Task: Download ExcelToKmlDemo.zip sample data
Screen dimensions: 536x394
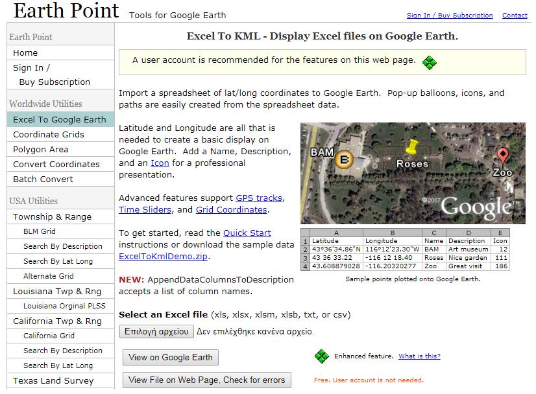Action: click(x=163, y=256)
